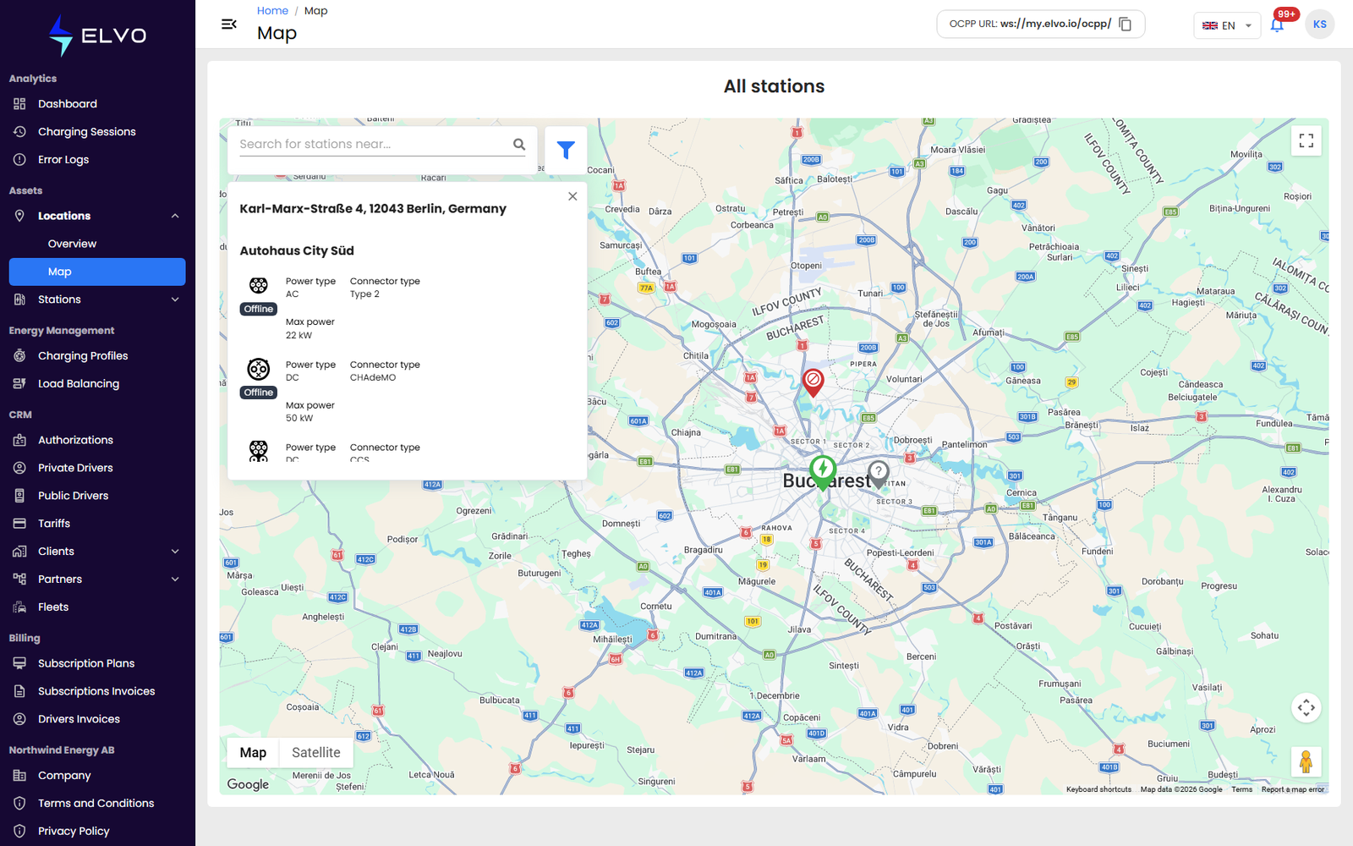Open map camera pan controls
The width and height of the screenshot is (1353, 846).
point(1306,707)
